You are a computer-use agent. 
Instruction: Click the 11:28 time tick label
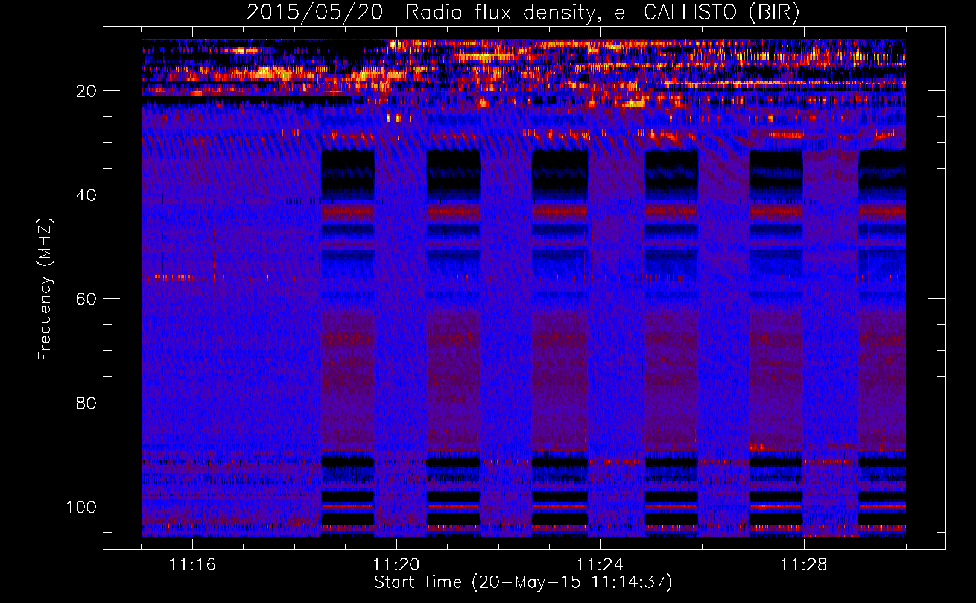pos(804,565)
